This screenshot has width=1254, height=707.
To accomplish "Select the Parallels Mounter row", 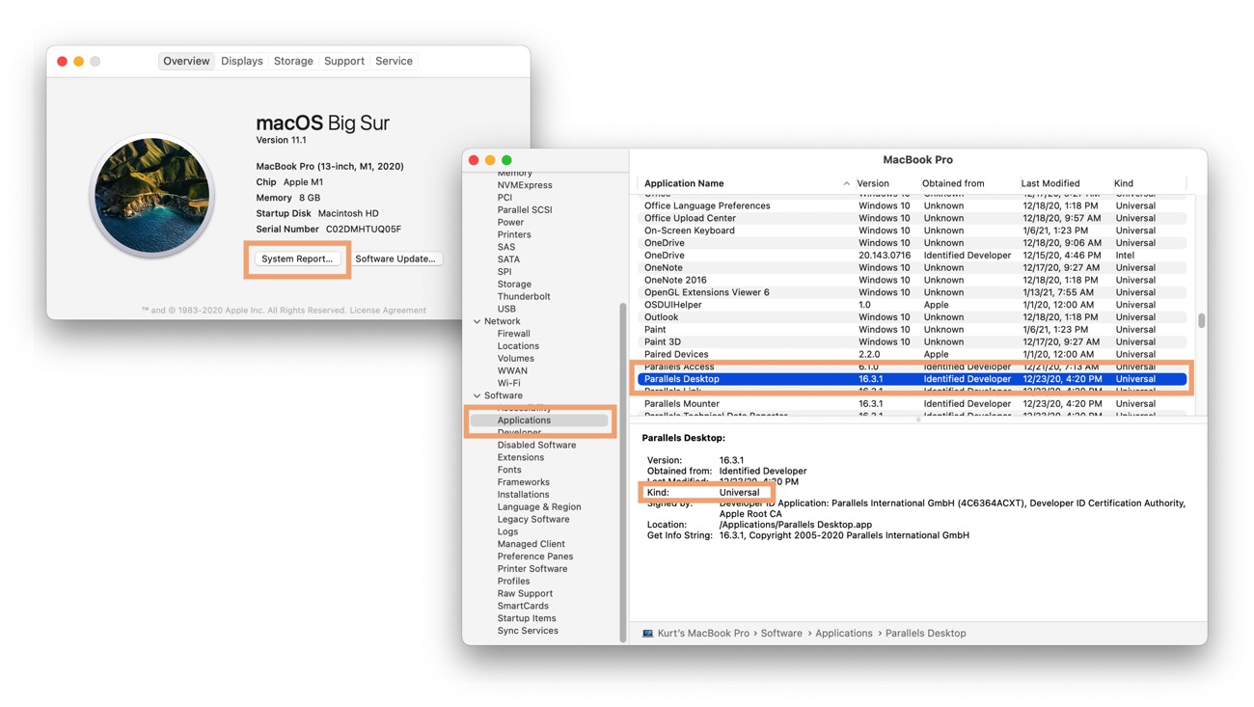I will [x=912, y=404].
